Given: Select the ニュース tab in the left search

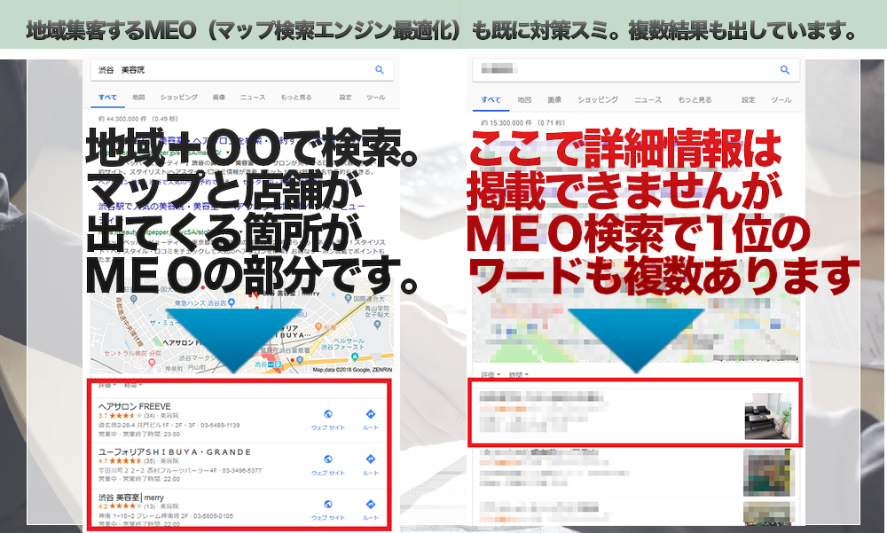Looking at the screenshot, I should point(252,97).
